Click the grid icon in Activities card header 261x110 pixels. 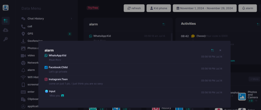click(x=258, y=24)
